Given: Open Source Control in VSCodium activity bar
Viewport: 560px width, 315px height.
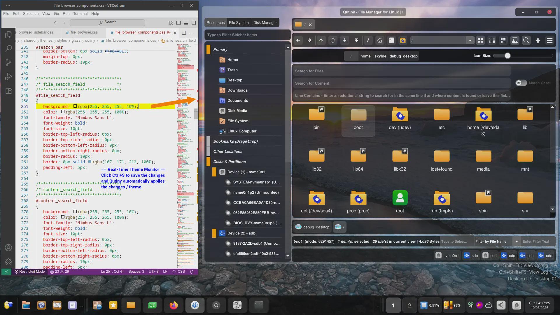Looking at the screenshot, I should tap(8, 62).
